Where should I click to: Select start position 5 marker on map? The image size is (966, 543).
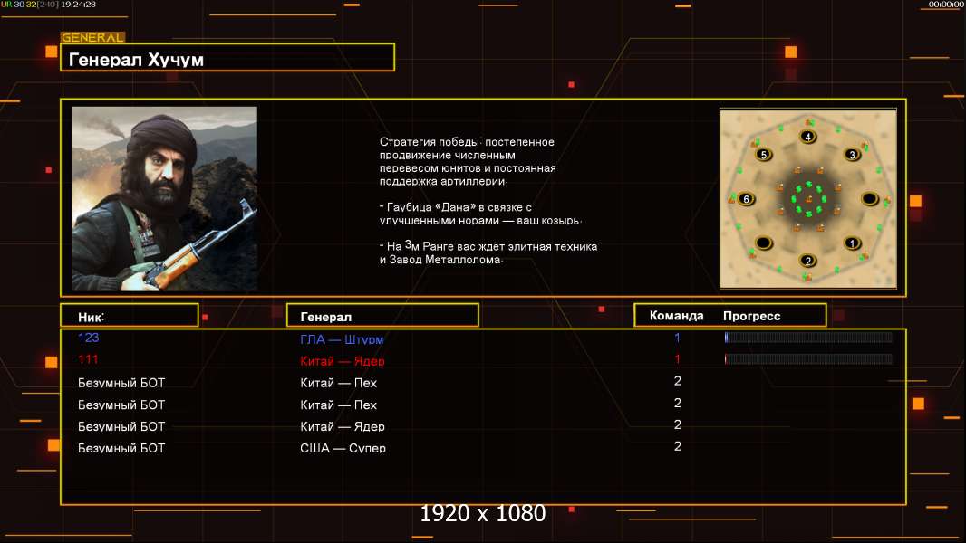(763, 155)
